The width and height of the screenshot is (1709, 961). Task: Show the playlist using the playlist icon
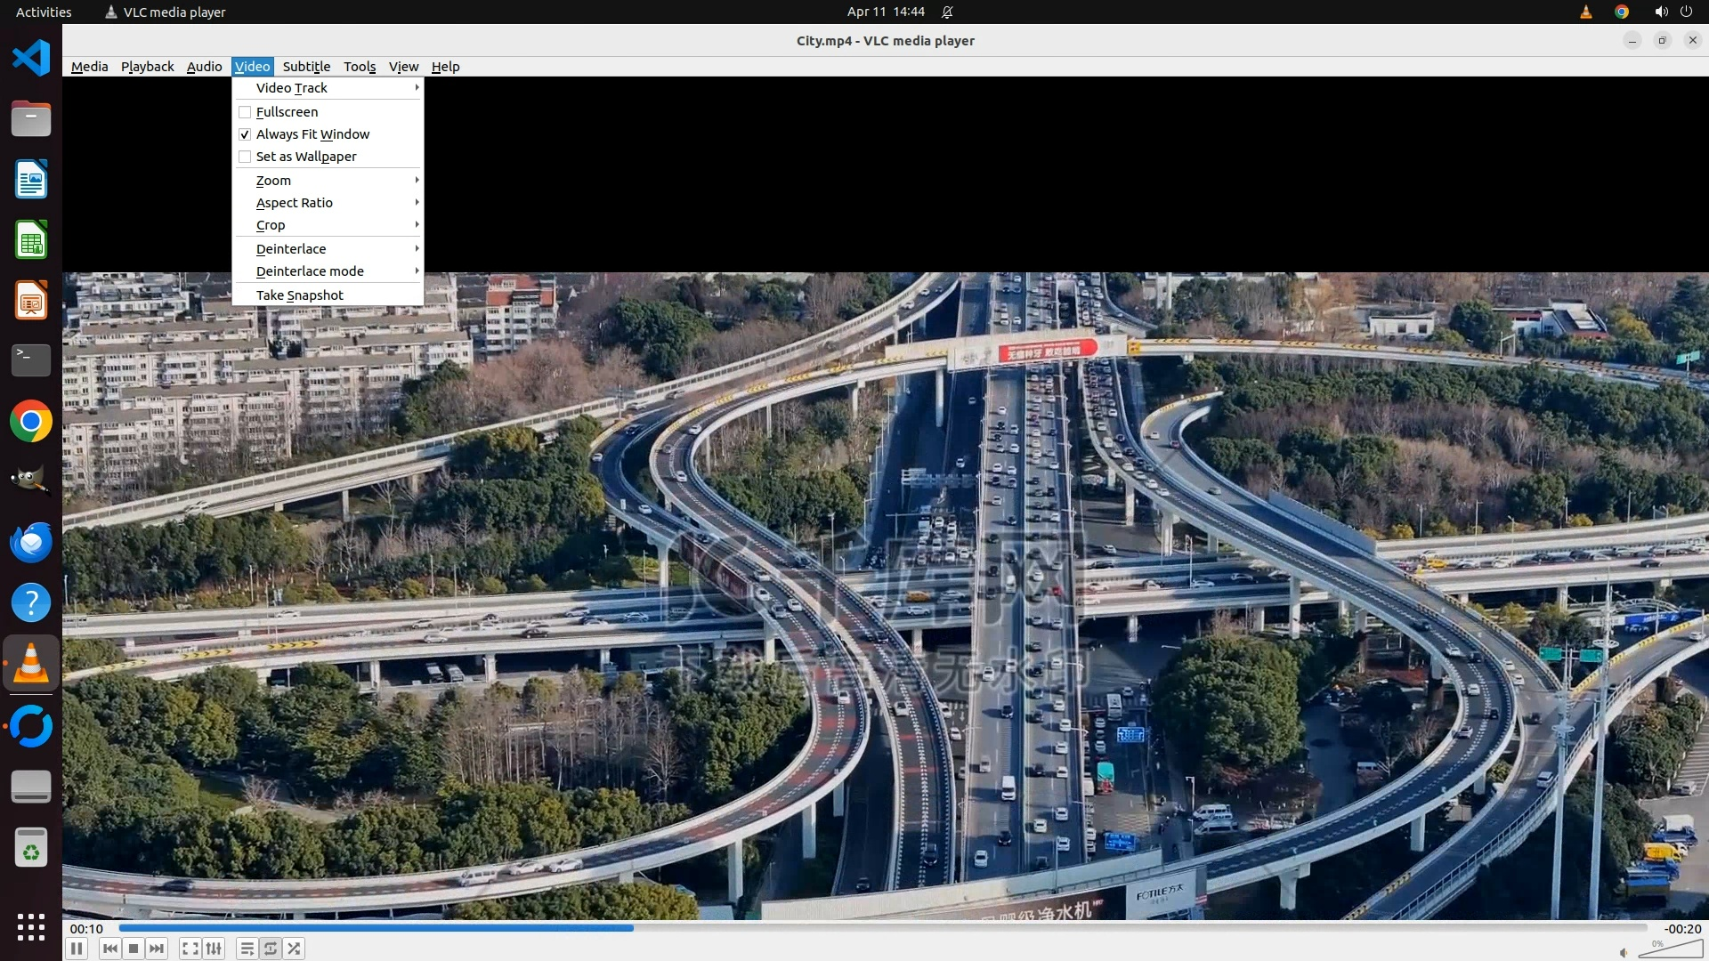pos(247,949)
